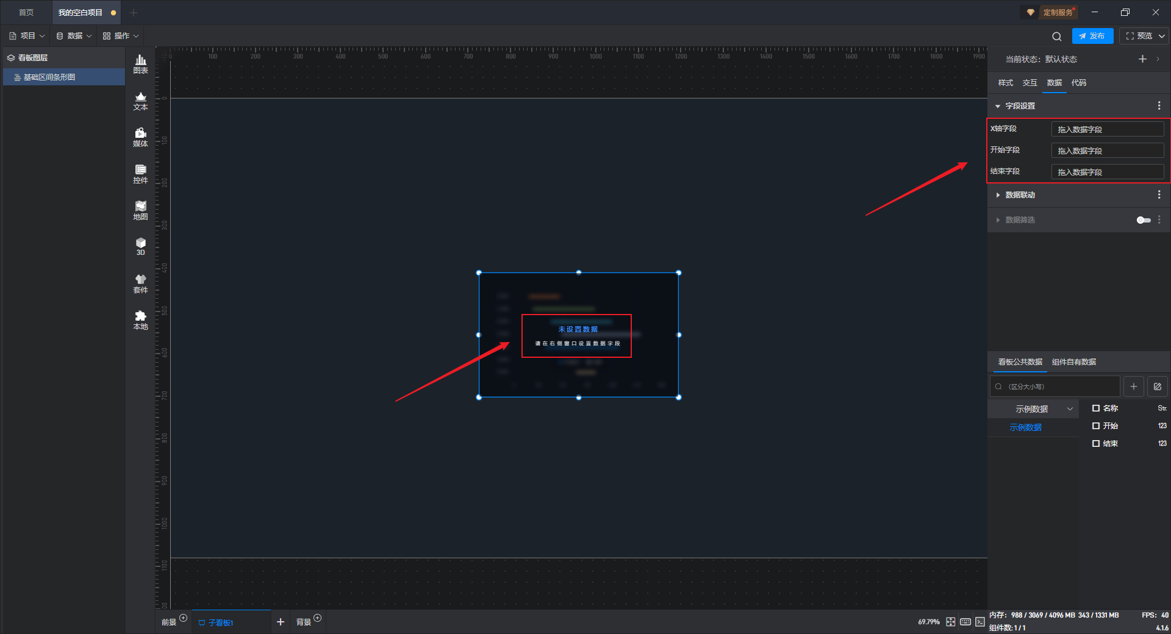1171x634 pixels.
Task: Open the 文本 text component library
Action: [140, 101]
